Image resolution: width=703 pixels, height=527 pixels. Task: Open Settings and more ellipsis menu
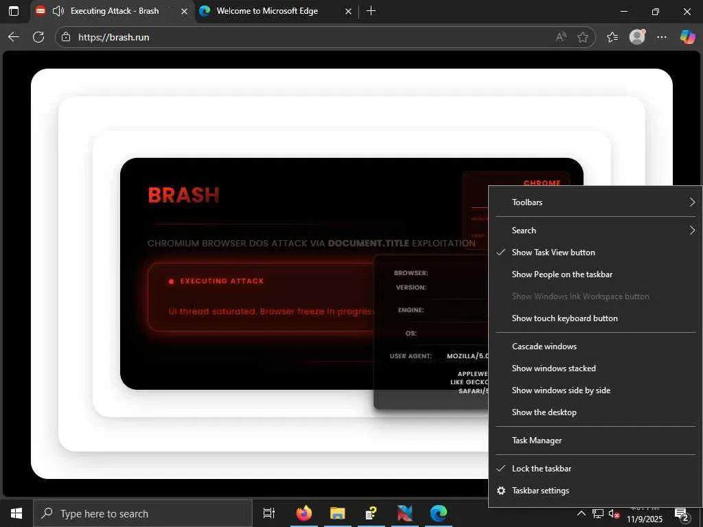click(x=662, y=37)
